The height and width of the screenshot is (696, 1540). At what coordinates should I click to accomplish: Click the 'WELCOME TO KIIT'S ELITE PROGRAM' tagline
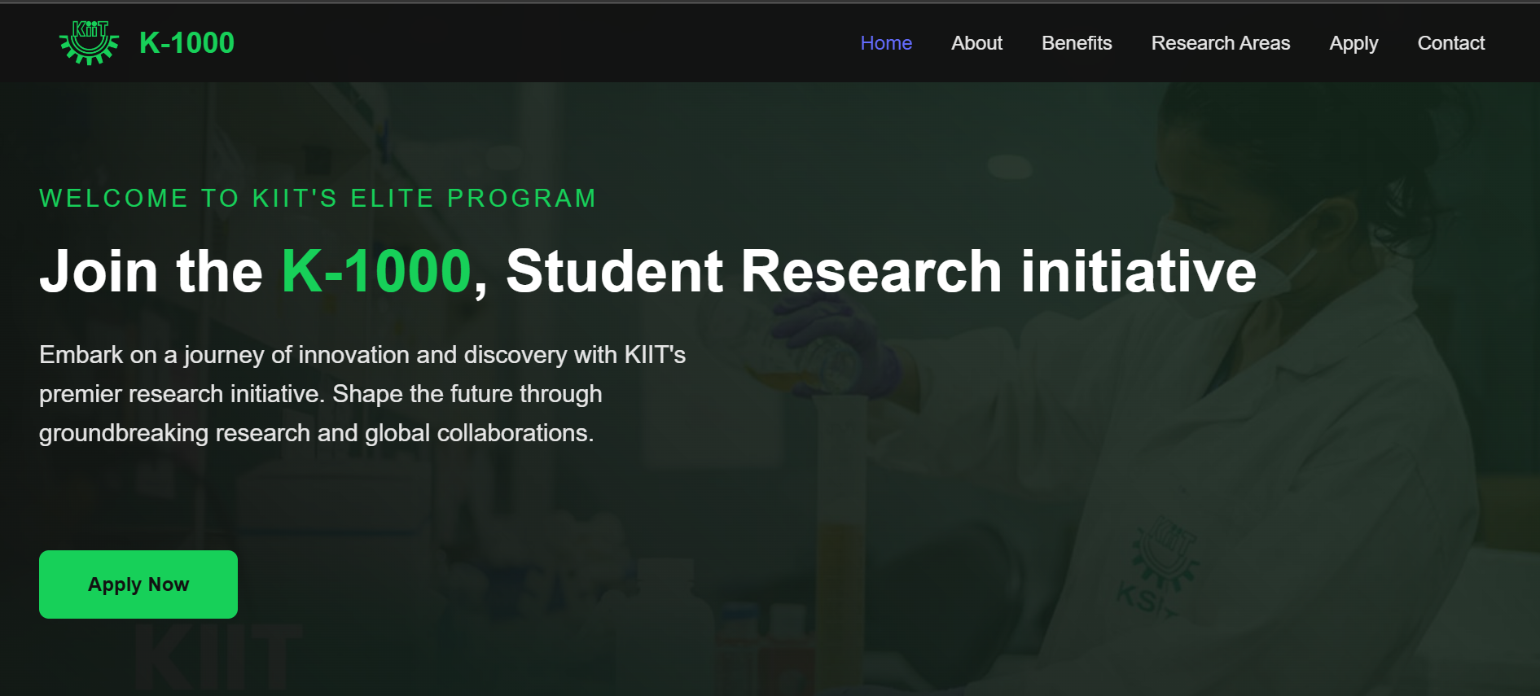pyautogui.click(x=318, y=198)
